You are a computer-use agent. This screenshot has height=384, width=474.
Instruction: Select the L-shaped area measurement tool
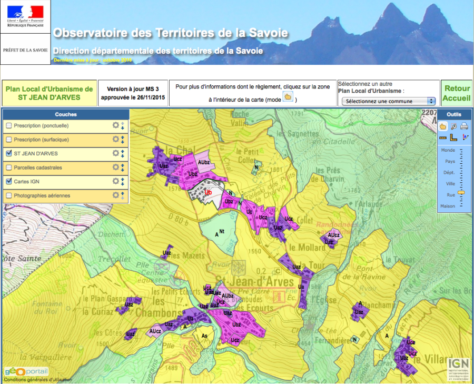pos(453,137)
